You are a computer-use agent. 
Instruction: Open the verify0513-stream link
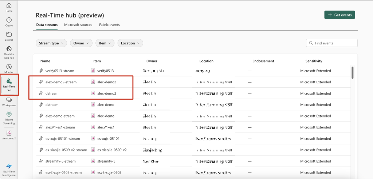[60, 71]
